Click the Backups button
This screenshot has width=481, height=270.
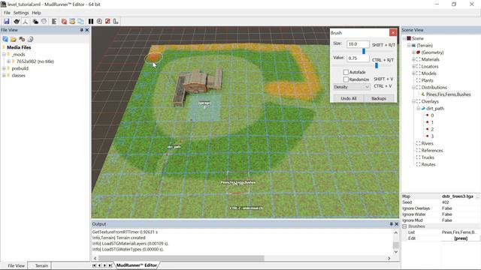click(x=379, y=98)
